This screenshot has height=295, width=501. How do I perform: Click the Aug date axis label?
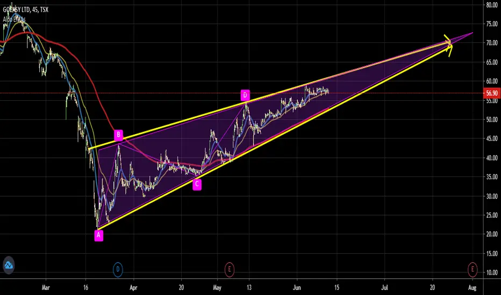[x=473, y=287]
